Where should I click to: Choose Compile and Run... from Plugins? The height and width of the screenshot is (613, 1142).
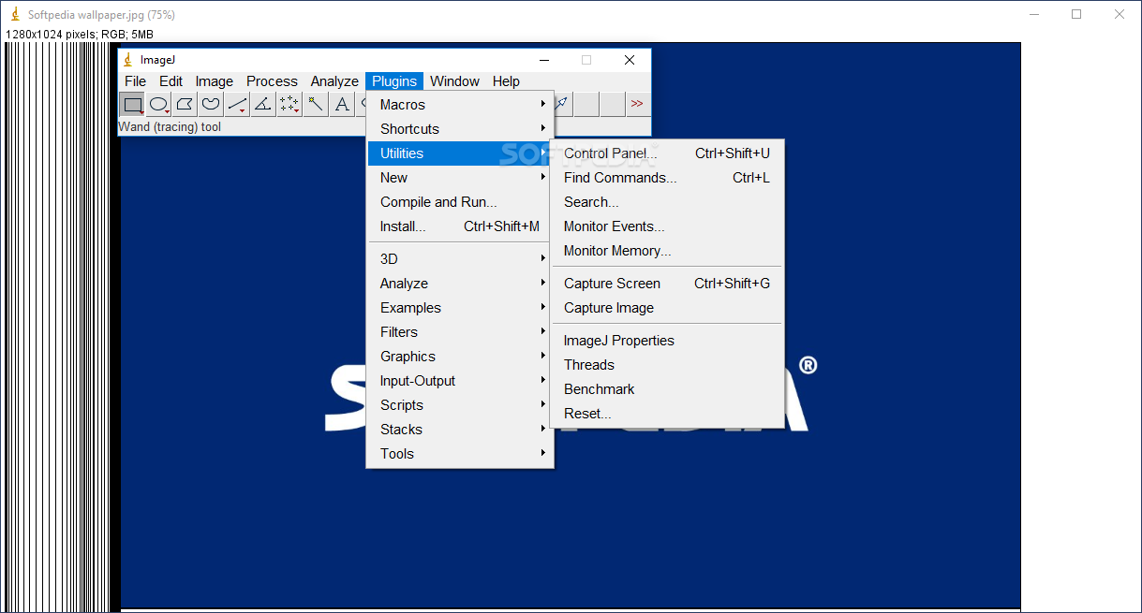[460, 202]
